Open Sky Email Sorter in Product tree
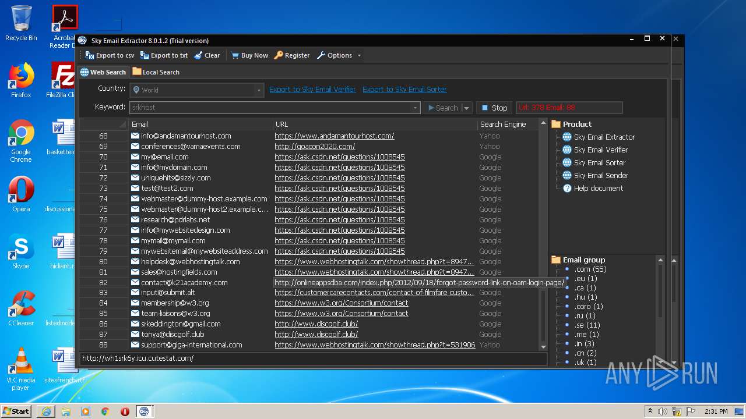The height and width of the screenshot is (419, 746). (599, 163)
